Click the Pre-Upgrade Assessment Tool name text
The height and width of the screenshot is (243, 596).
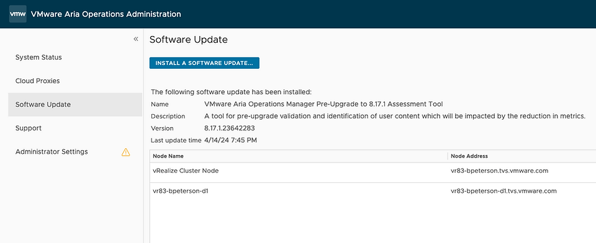click(x=323, y=104)
